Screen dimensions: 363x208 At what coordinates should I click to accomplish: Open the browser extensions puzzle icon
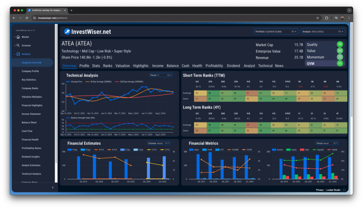pyautogui.click(x=326, y=18)
